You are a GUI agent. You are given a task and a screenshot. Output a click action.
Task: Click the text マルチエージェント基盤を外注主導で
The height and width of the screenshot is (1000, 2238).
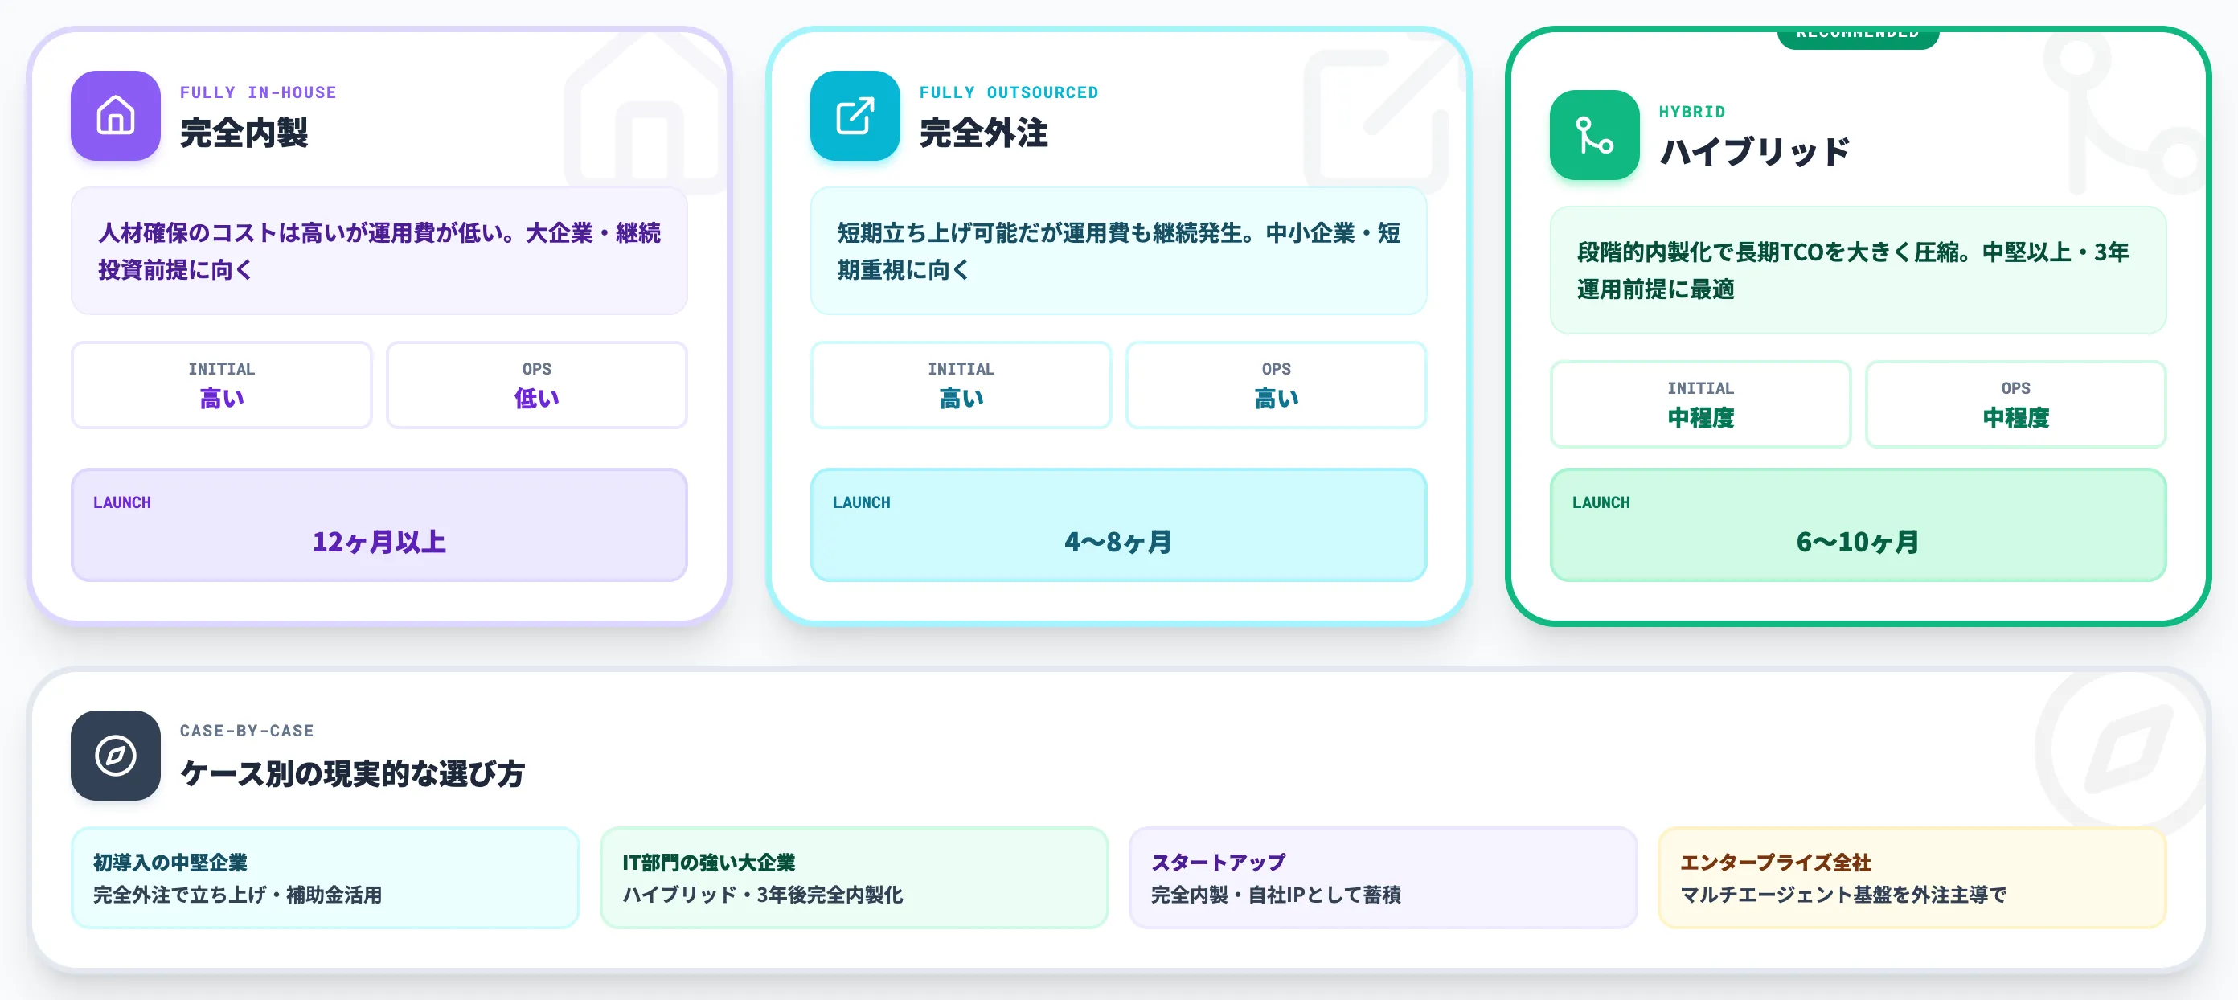click(x=1843, y=895)
